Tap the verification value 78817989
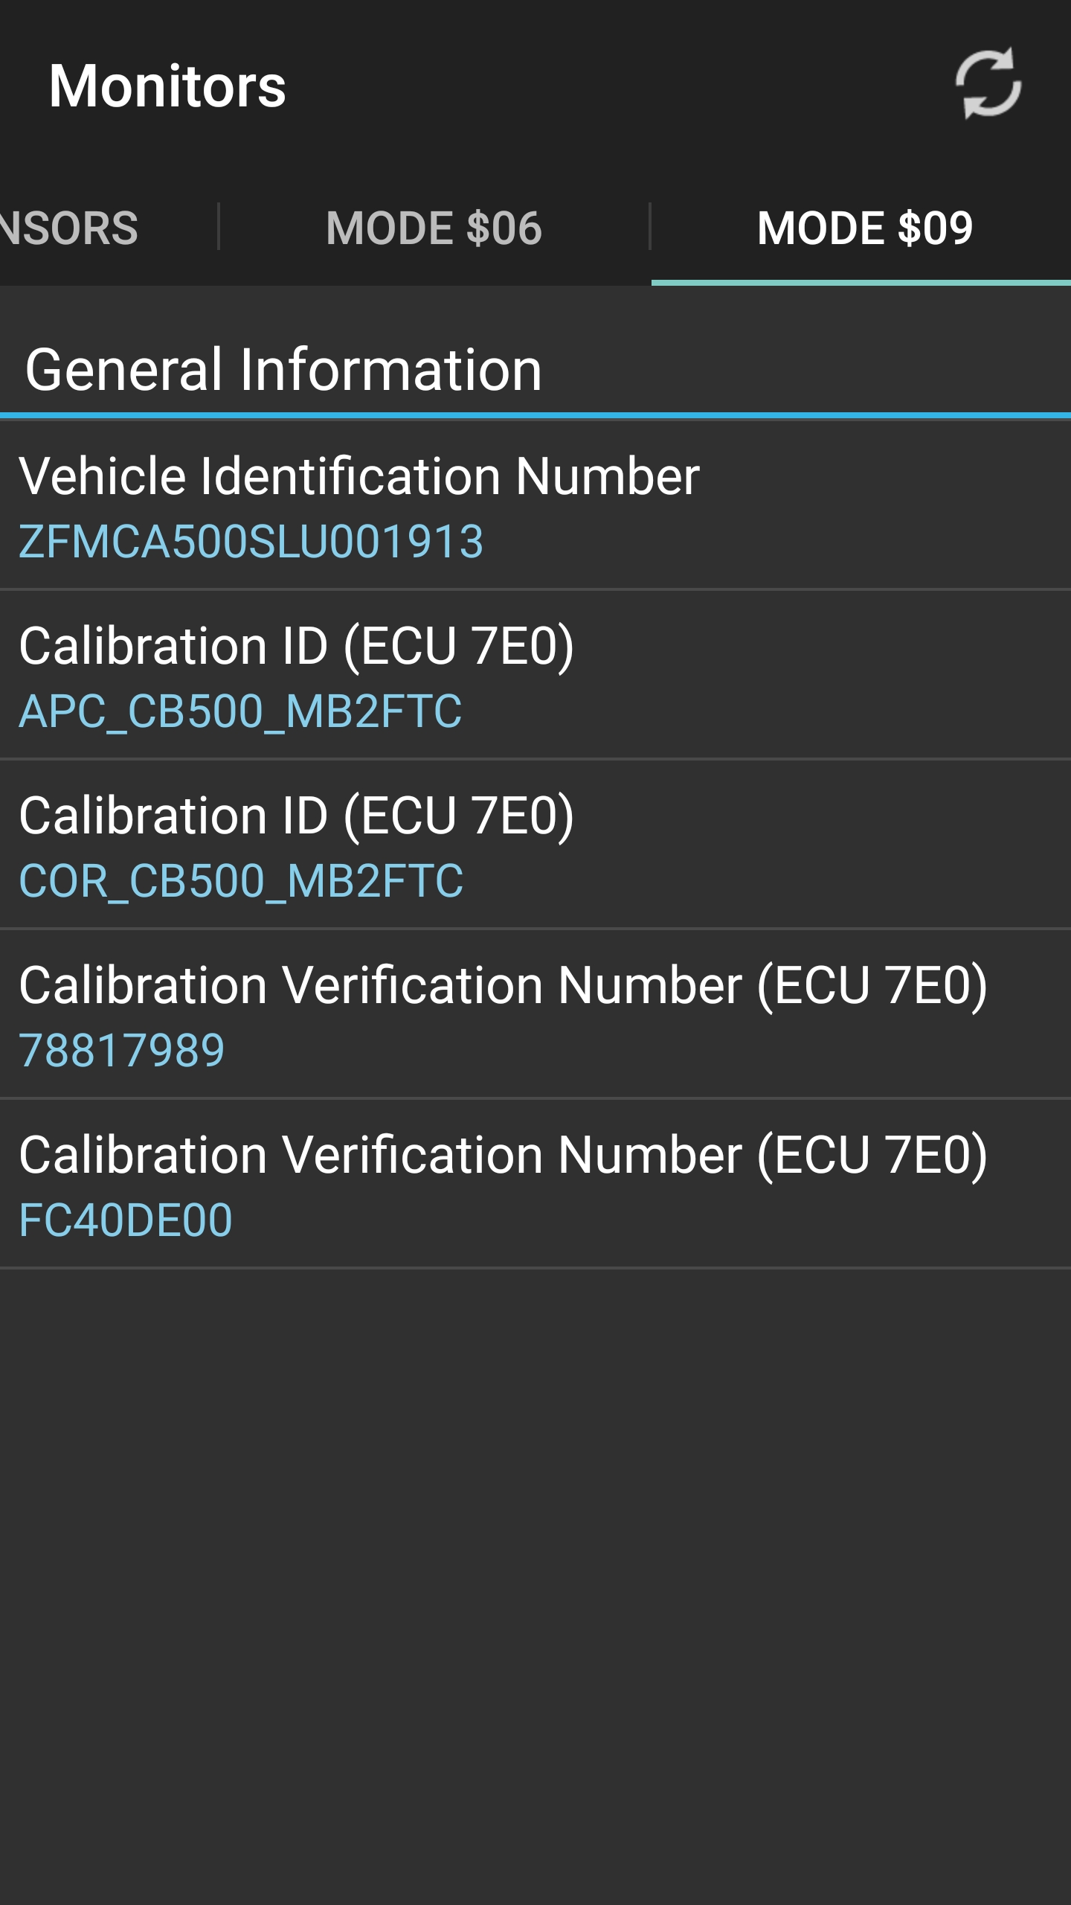The height and width of the screenshot is (1905, 1071). 122,1051
